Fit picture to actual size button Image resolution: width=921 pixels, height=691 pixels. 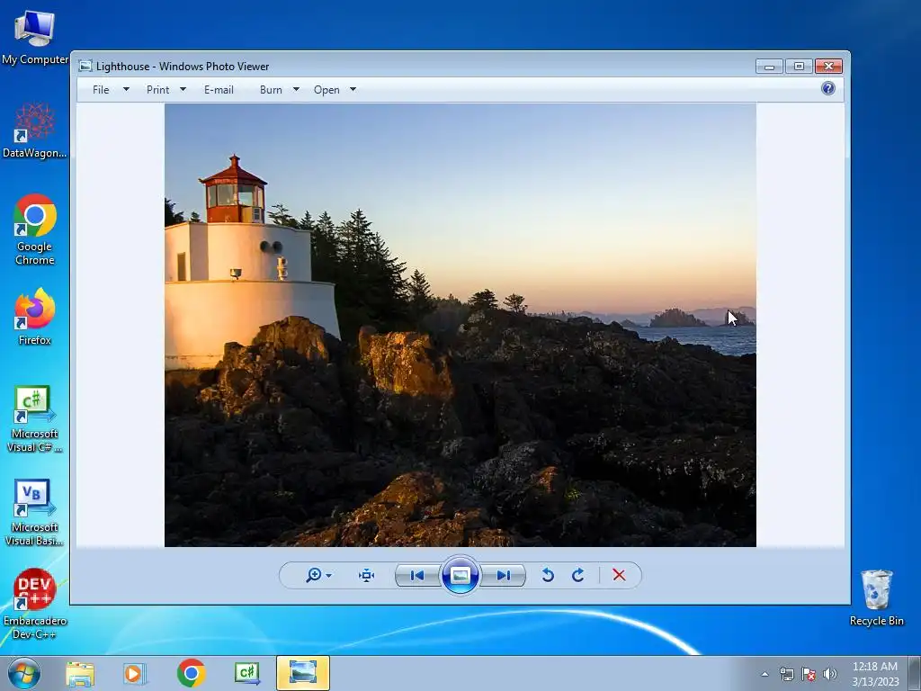pos(367,575)
